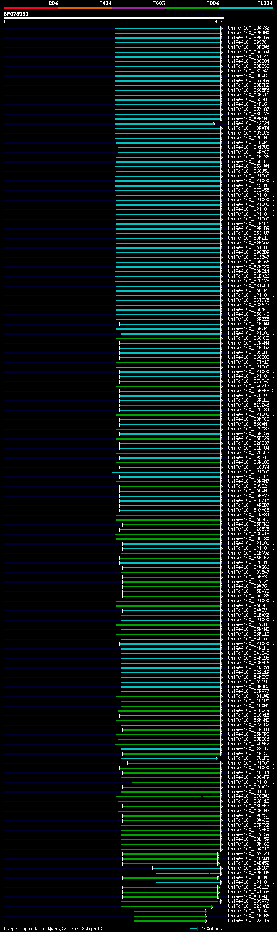Select the UniRef100_C1E0R3 label
Viewport: 277px width, 932px height.
tap(248, 142)
